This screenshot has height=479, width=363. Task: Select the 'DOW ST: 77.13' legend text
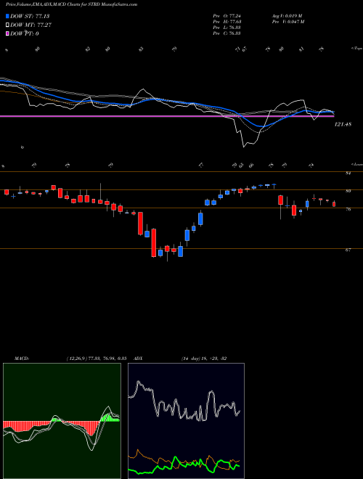coord(30,16)
